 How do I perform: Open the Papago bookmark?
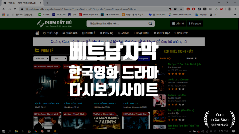201,14
